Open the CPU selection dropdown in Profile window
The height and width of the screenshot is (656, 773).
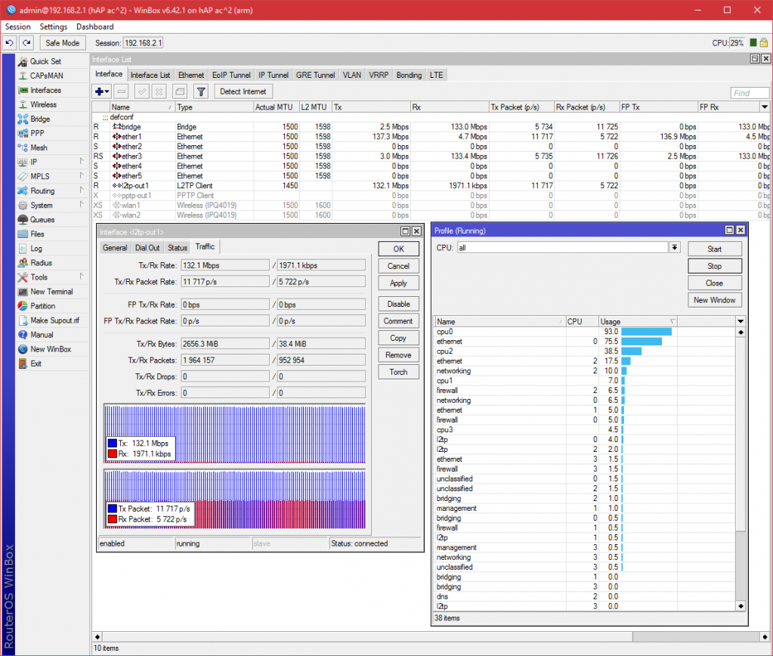673,247
